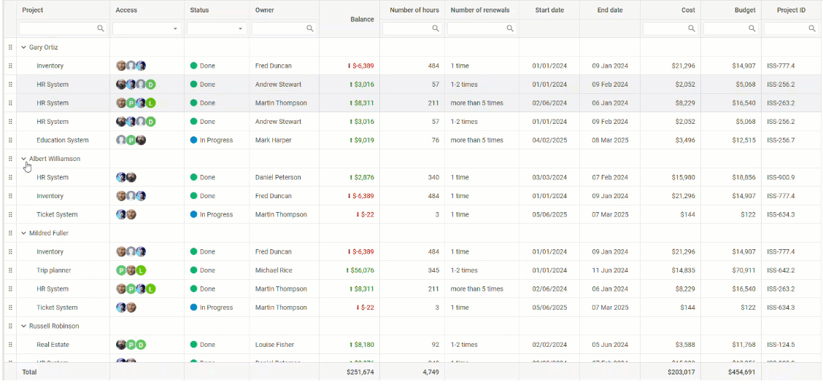The image size is (823, 384).
Task: Select the Education System project cell
Action: pyautogui.click(x=63, y=140)
